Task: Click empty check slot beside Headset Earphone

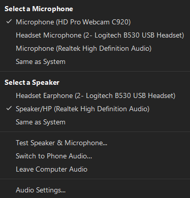Action: click(9, 95)
